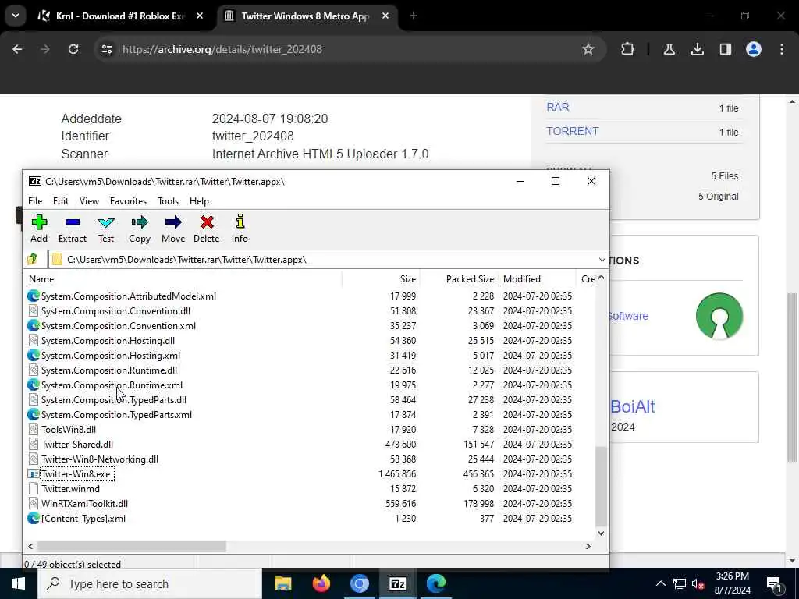Open the Help menu in 7-Zip

coord(199,201)
